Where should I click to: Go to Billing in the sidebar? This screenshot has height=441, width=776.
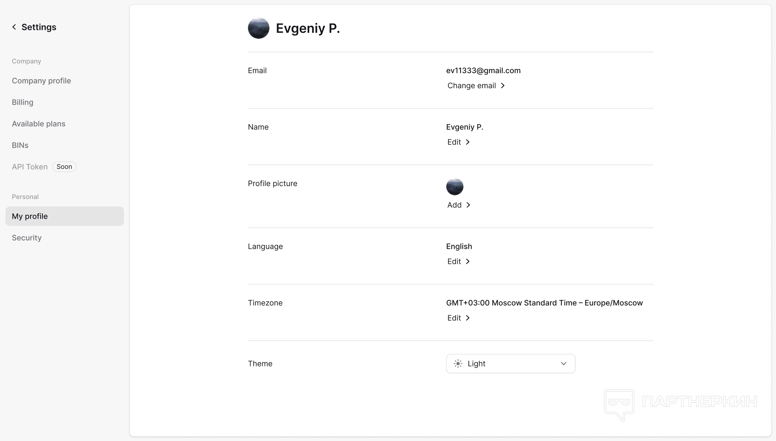click(23, 102)
